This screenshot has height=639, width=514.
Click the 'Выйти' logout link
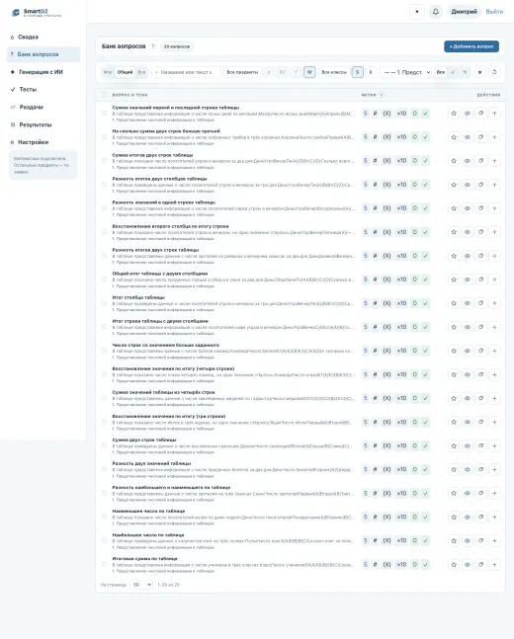pos(494,12)
